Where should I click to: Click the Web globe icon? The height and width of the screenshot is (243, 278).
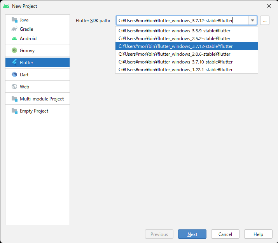point(14,86)
